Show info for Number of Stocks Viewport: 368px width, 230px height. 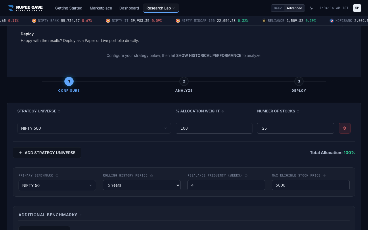[x=298, y=111]
